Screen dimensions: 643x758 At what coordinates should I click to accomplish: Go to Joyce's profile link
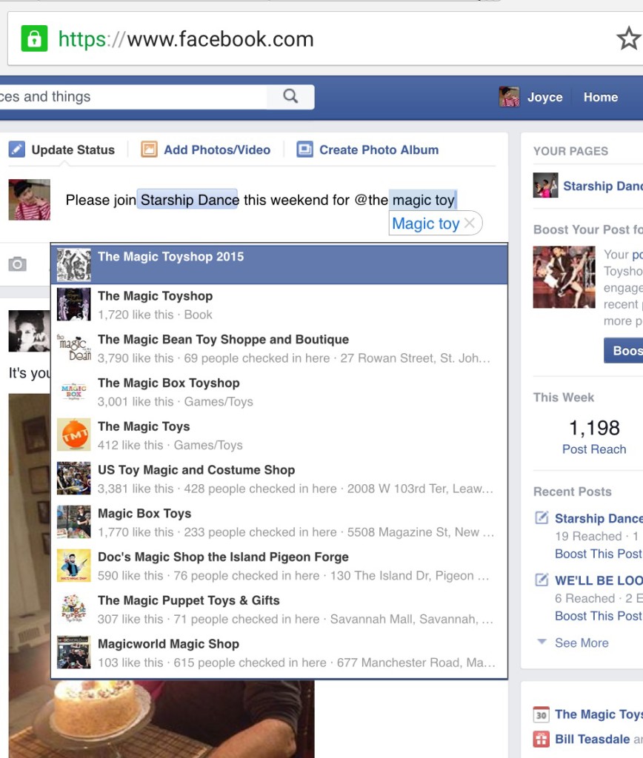point(544,97)
